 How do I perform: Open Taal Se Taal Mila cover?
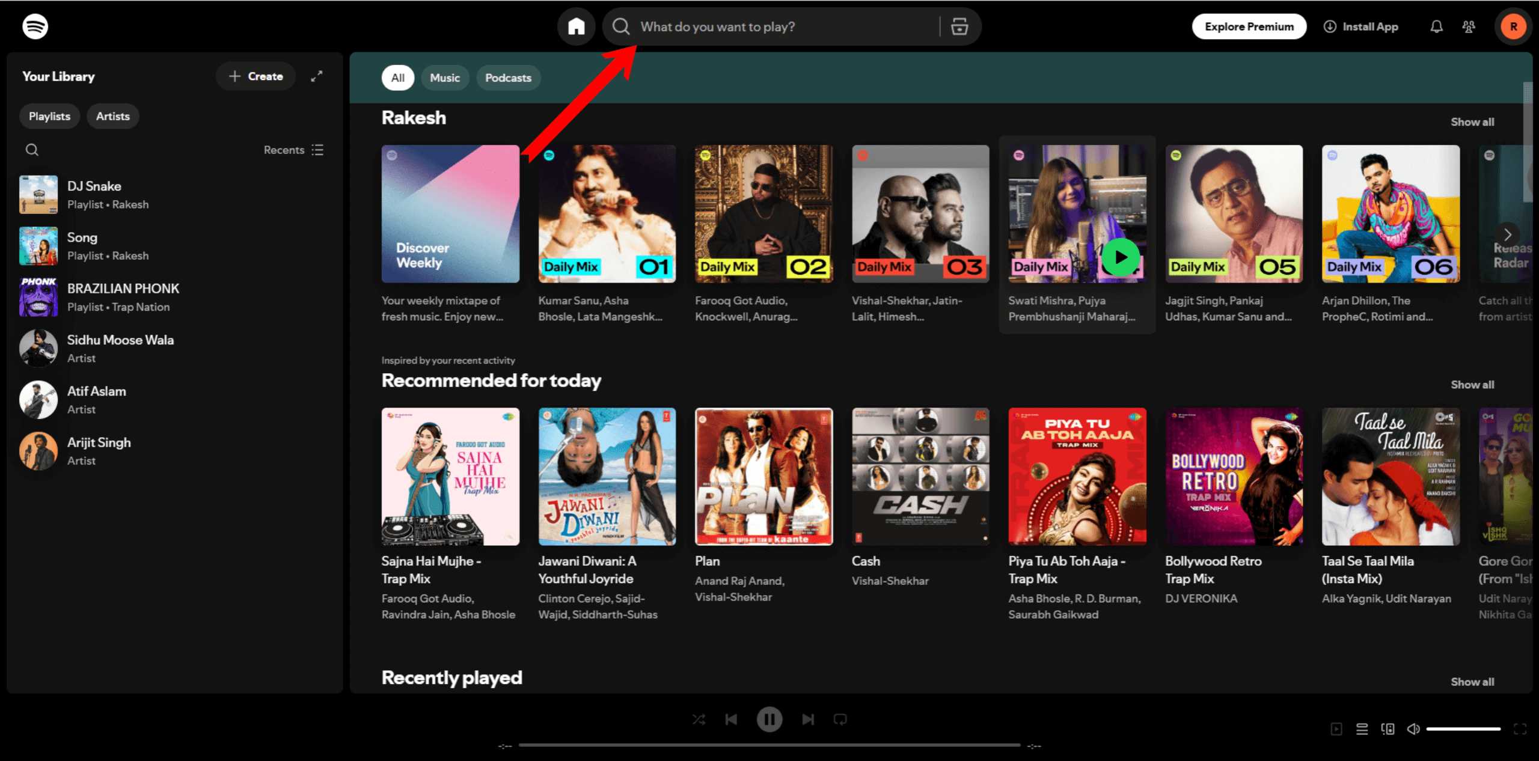[1391, 477]
